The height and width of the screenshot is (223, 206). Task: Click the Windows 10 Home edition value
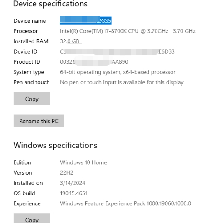pyautogui.click(x=83, y=162)
